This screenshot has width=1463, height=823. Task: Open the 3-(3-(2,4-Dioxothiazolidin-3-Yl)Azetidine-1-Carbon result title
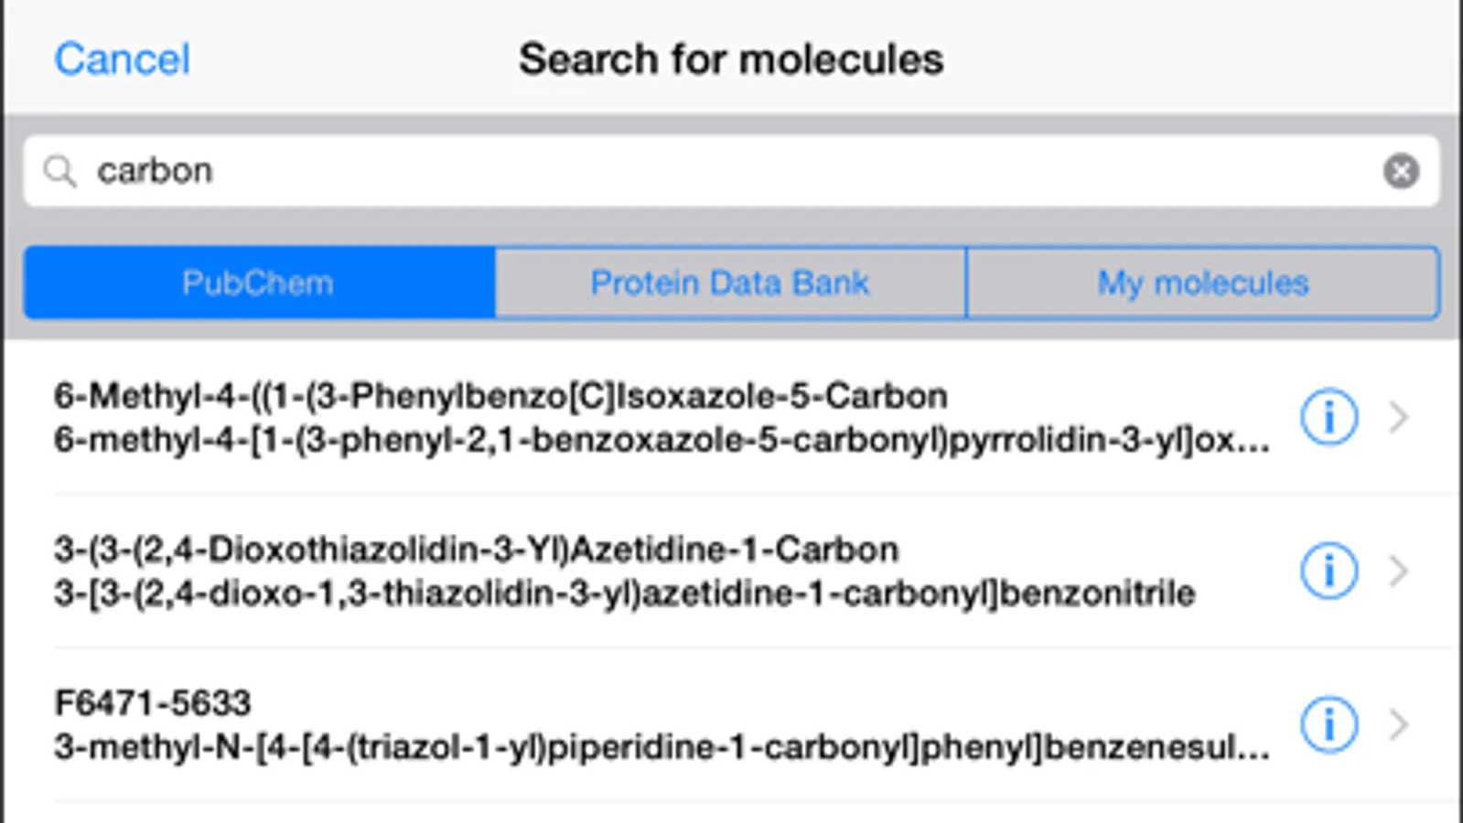coord(476,550)
